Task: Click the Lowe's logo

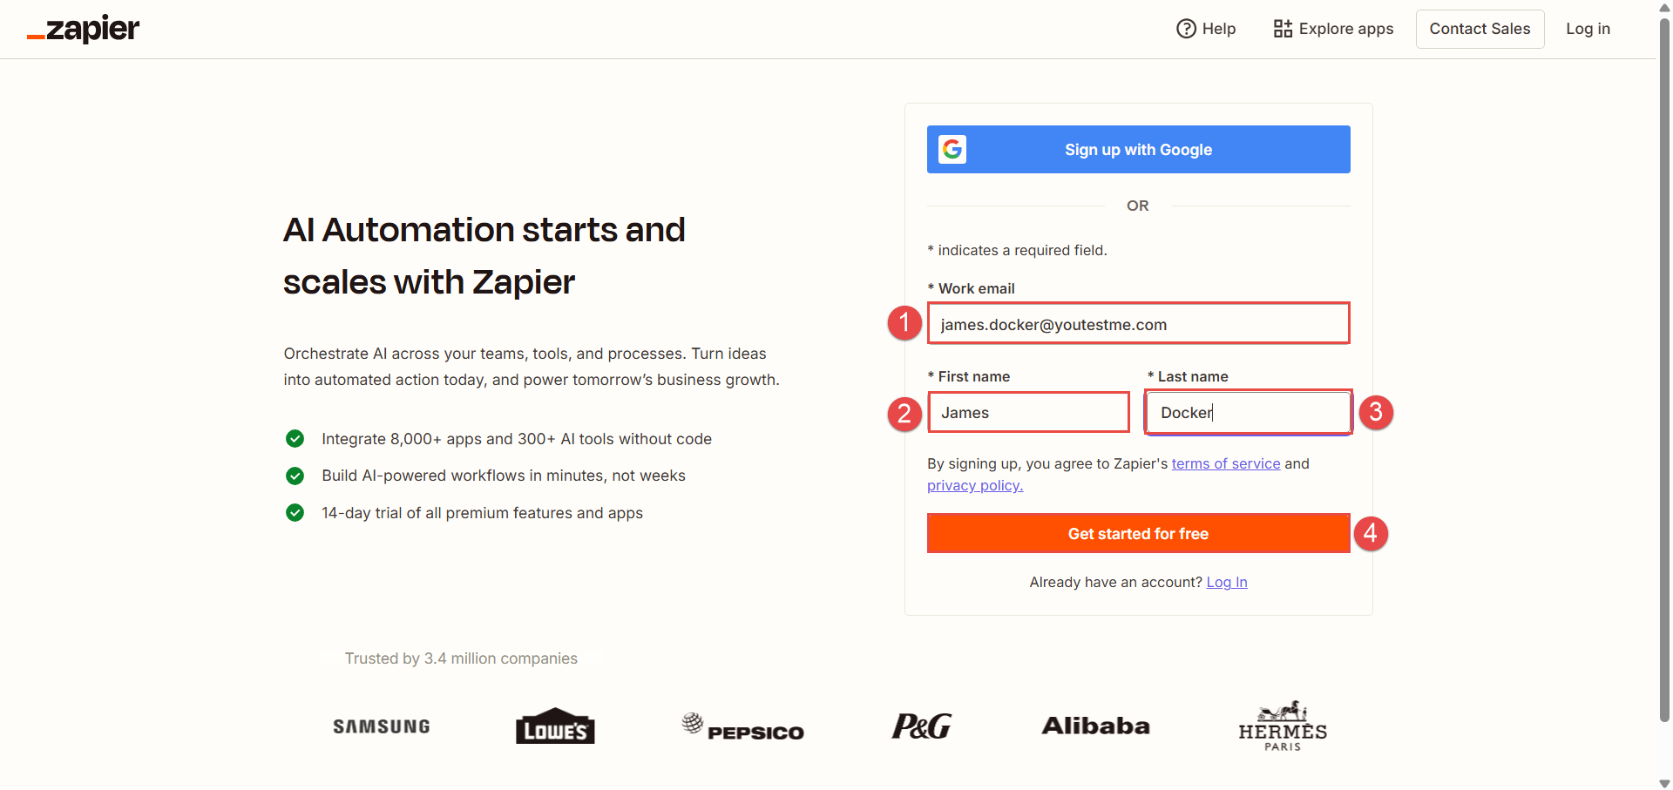Action: click(x=555, y=726)
